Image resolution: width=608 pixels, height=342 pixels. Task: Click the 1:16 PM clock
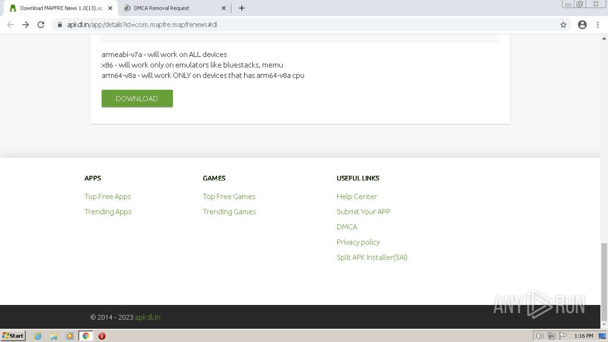coord(584,336)
